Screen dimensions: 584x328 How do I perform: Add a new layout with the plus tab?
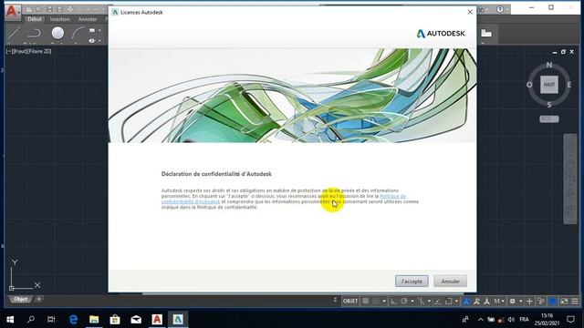(38, 299)
